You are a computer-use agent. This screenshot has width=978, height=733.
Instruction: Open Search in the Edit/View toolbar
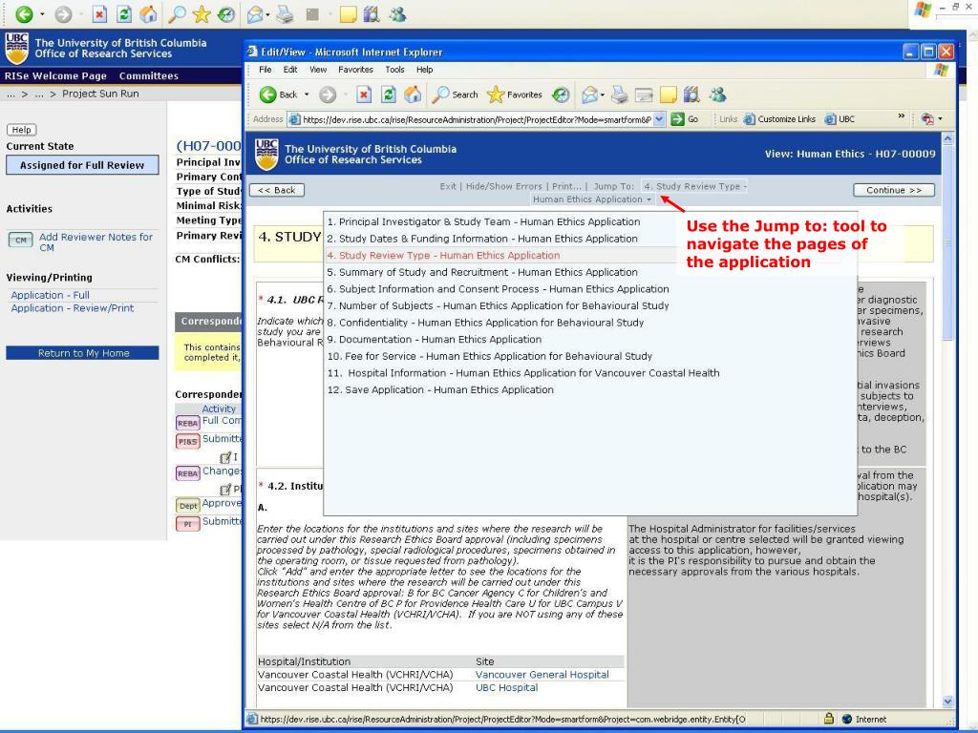pyautogui.click(x=456, y=94)
